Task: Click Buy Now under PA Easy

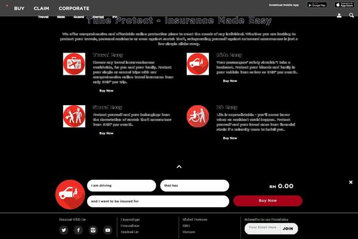Action: point(230,138)
